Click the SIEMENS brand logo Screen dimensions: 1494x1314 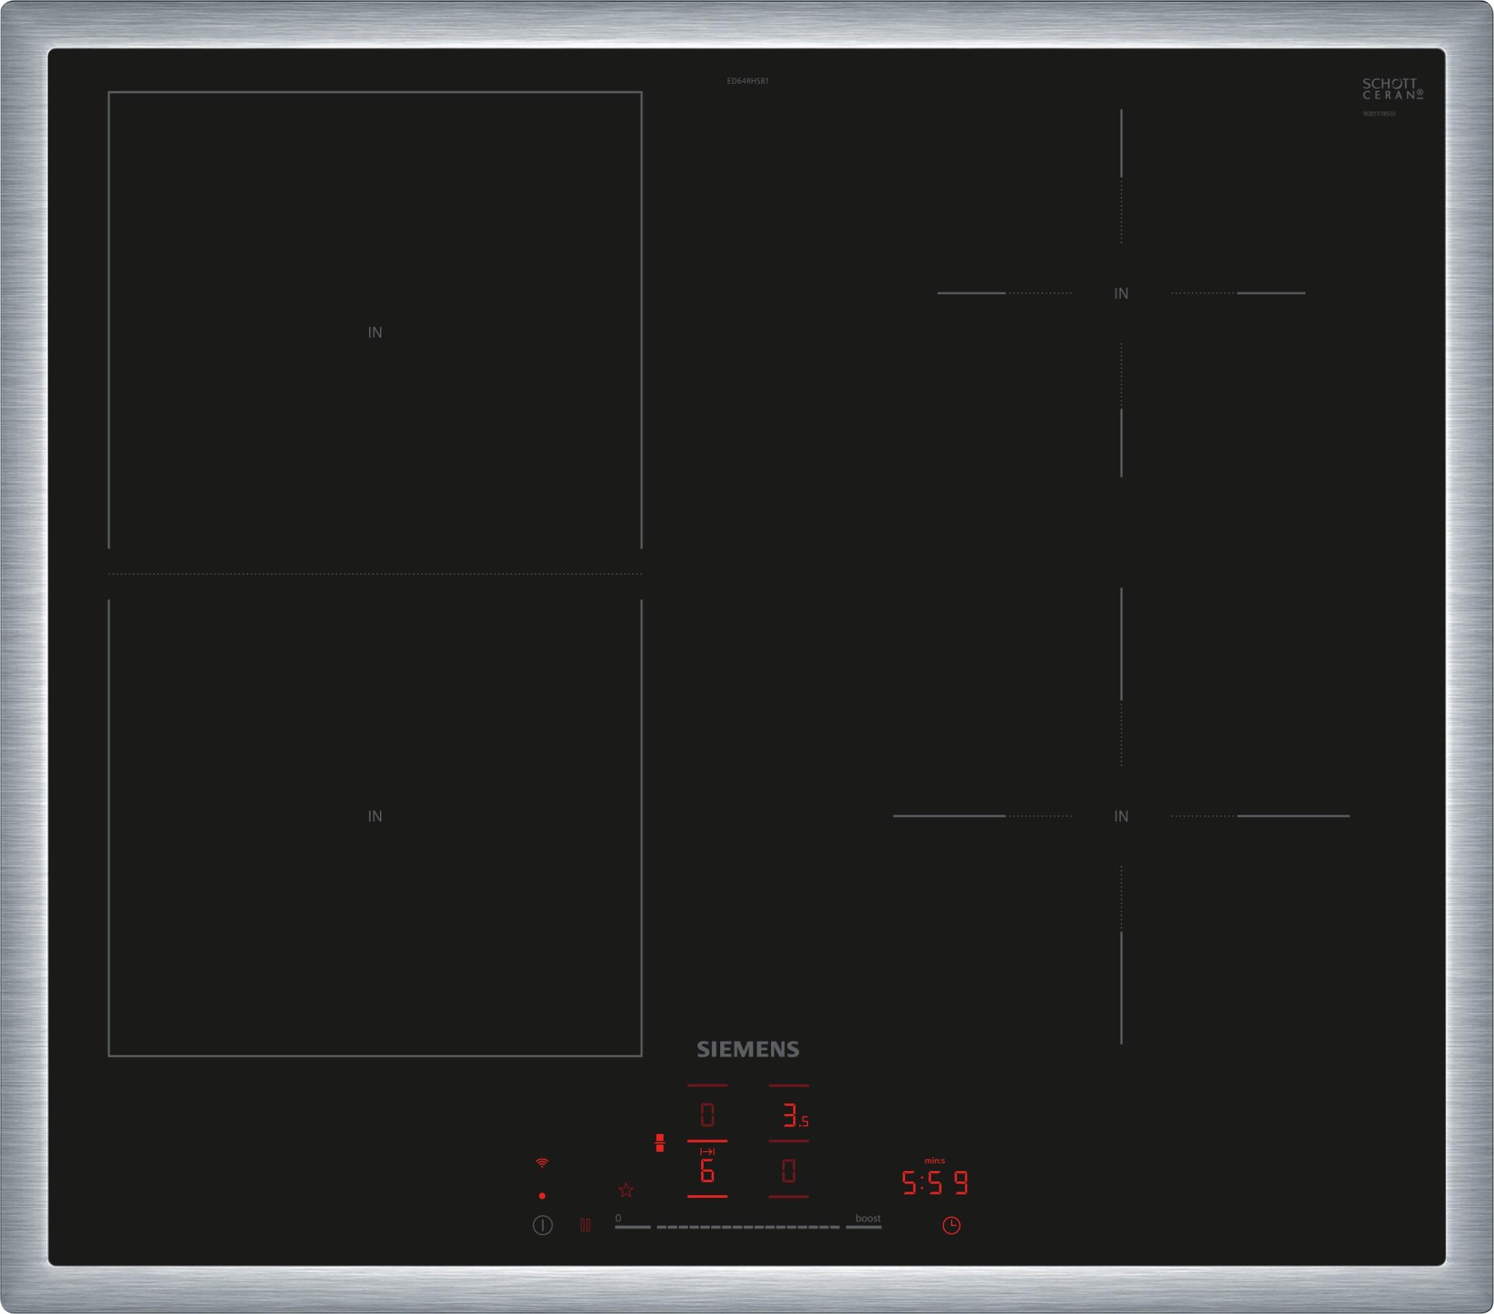748,1049
